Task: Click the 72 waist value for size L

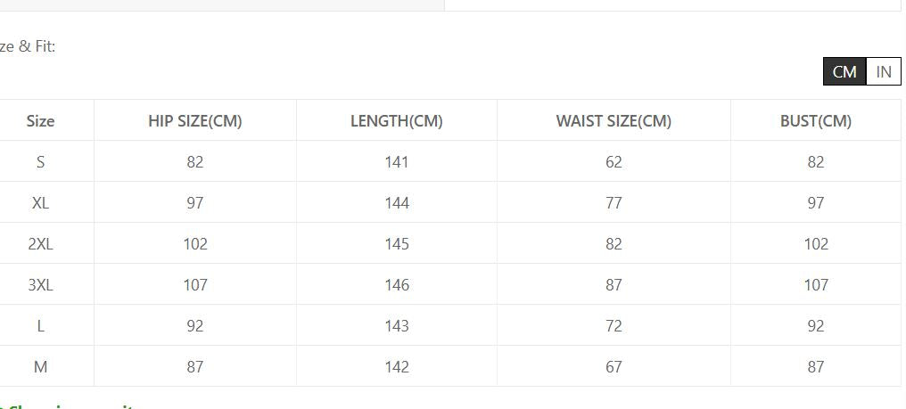Action: tap(614, 326)
